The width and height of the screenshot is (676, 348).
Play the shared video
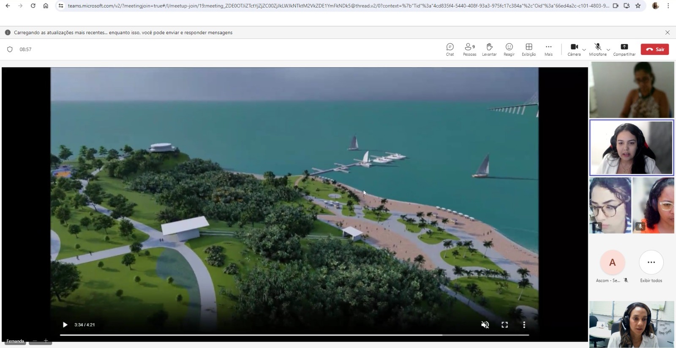65,325
